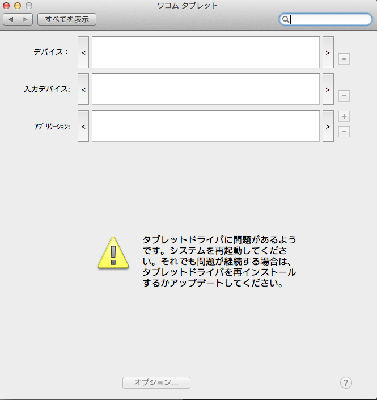Click the magnifier icon in search field
This screenshot has height=400, width=377.
(x=286, y=19)
